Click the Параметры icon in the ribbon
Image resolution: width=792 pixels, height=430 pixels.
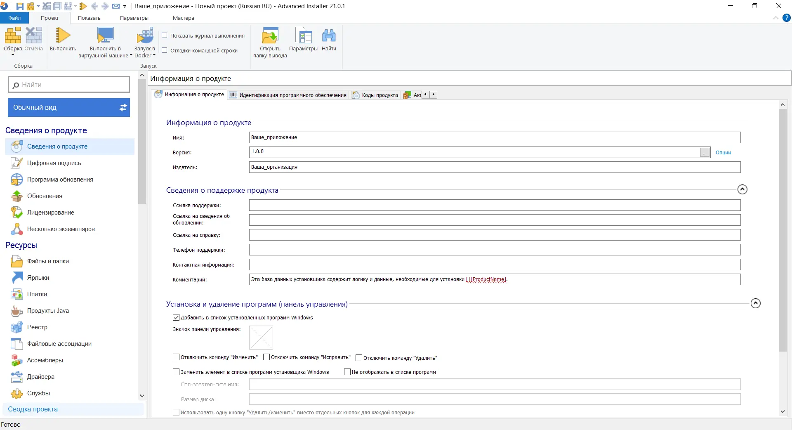tap(303, 35)
